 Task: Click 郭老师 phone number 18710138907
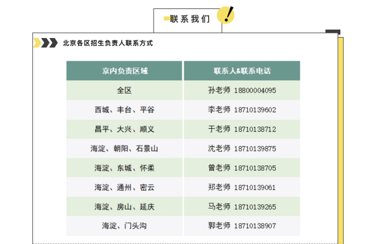(255, 226)
